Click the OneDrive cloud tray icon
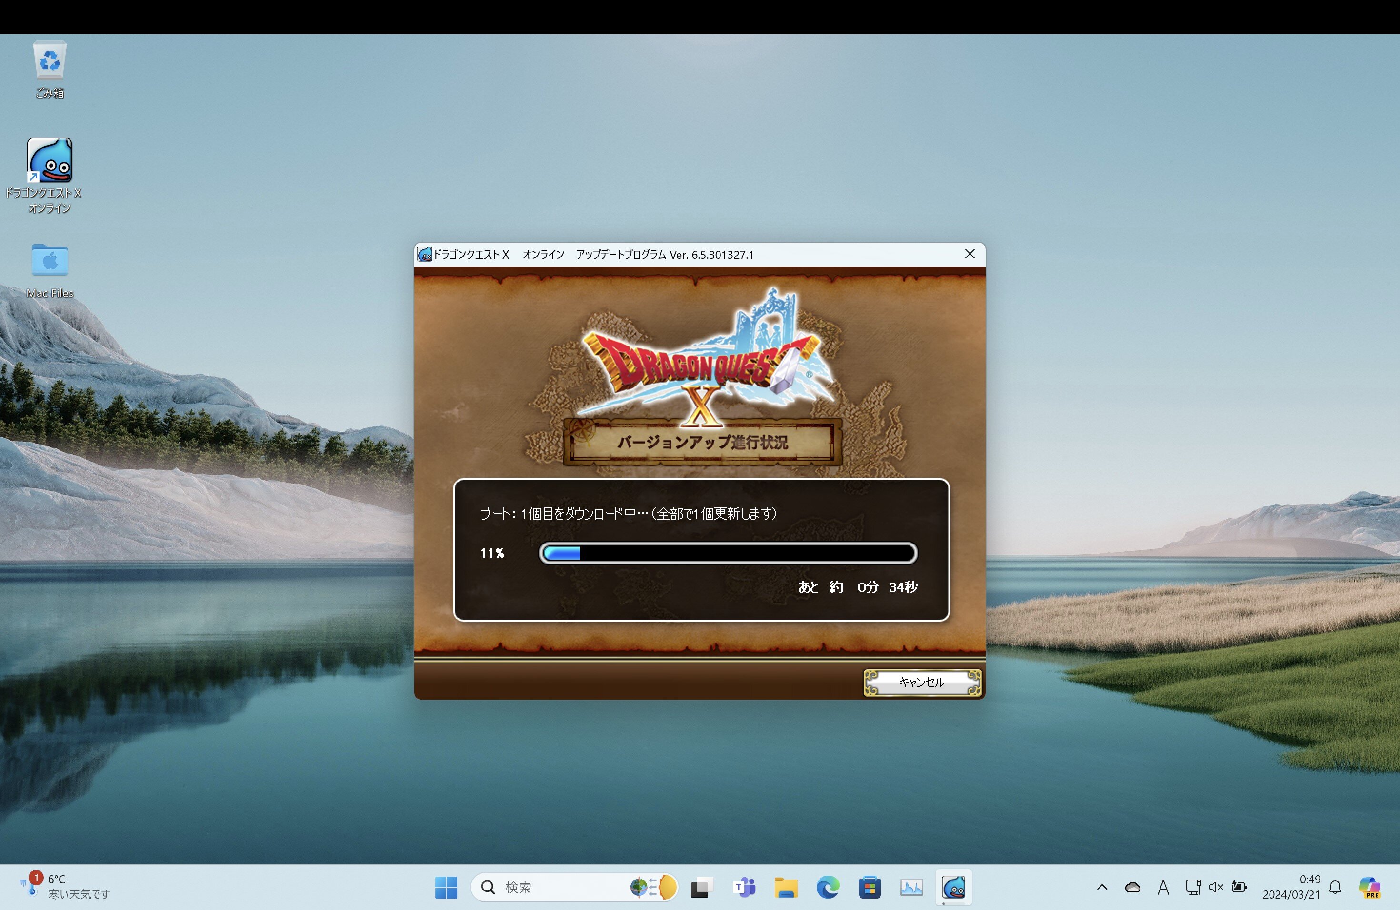 (x=1132, y=887)
